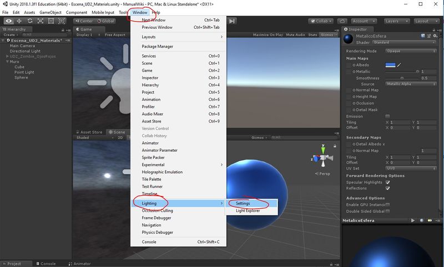Select the Scale tool in toolbar

coord(40,21)
